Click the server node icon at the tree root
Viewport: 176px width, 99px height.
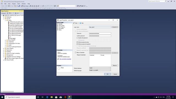pyautogui.click(x=4, y=15)
